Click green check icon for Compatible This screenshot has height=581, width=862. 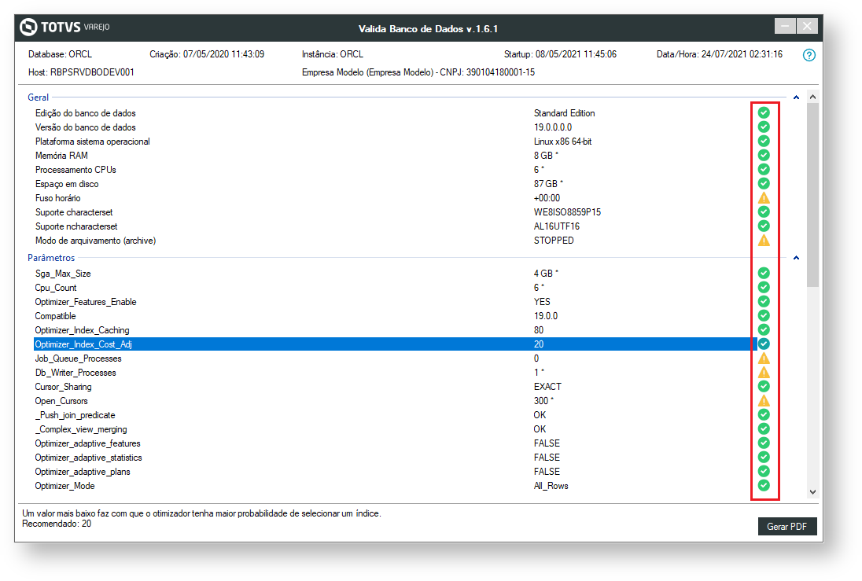(x=764, y=315)
